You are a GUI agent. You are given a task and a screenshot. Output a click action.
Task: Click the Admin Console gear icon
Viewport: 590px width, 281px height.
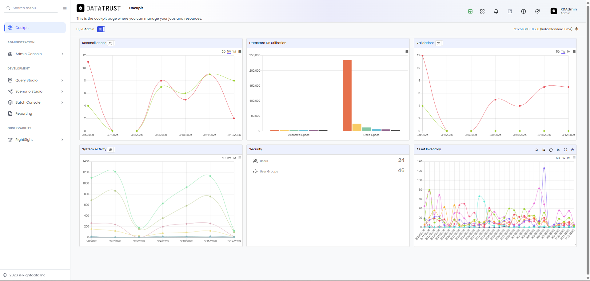(x=10, y=54)
